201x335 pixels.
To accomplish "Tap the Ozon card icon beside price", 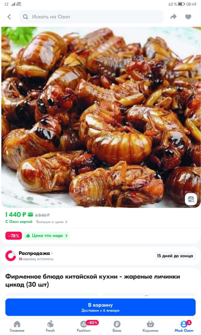I will click(x=30, y=215).
